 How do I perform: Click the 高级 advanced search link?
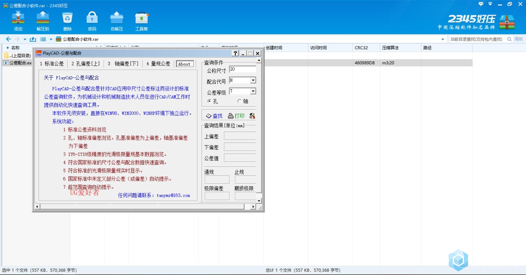tap(519, 39)
